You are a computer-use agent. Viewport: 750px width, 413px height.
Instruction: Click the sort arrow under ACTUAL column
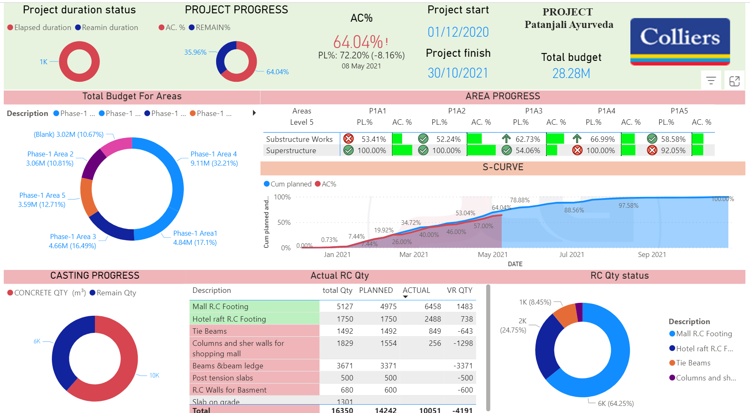[405, 297]
